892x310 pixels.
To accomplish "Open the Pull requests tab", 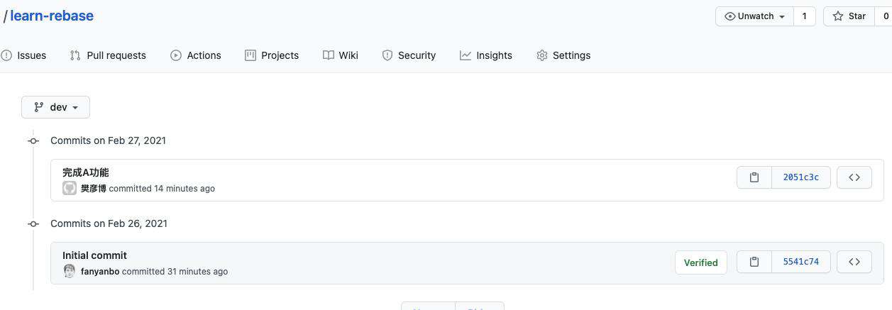I will click(108, 55).
